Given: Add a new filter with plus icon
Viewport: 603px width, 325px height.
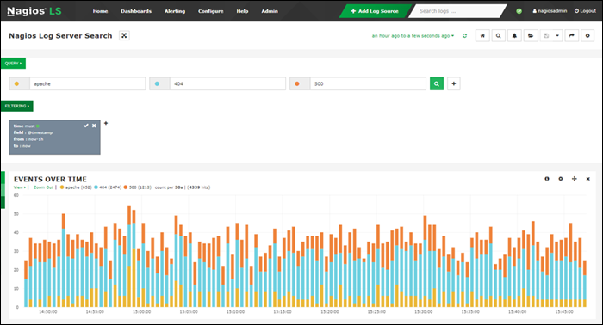Looking at the screenshot, I should (106, 123).
